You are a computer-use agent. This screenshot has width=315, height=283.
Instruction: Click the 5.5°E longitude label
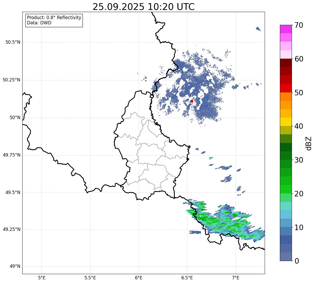pos(90,278)
